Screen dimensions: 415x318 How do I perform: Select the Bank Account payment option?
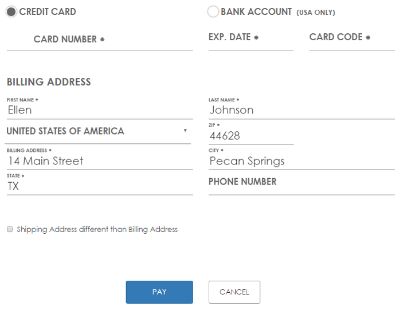pos(213,11)
